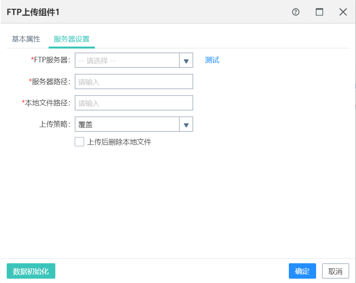356x283 pixels.
Task: Expand the FTP服务器 dropdown arrow
Action: point(186,60)
